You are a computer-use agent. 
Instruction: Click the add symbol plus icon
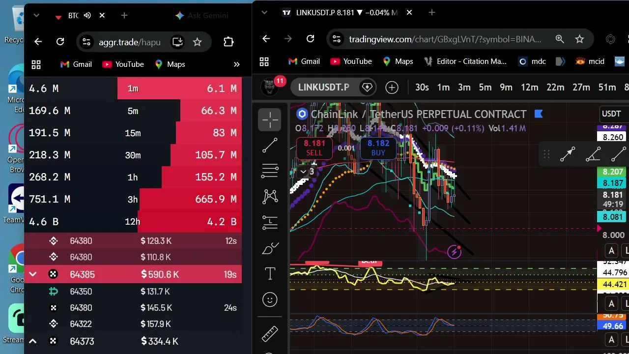(x=392, y=88)
